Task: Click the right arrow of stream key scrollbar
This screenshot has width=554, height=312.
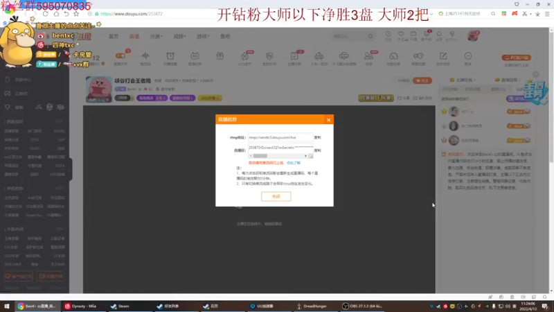Action: (305, 156)
